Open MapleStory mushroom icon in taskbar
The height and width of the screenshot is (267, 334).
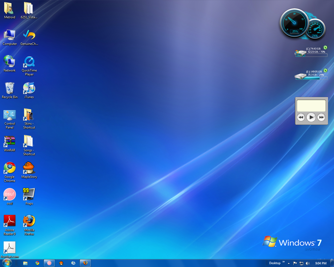[61, 263]
